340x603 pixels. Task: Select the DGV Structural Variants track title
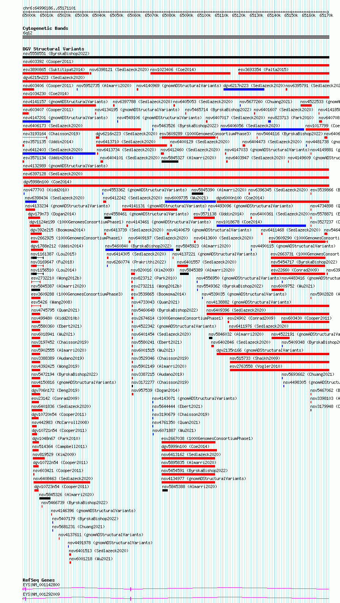point(53,49)
